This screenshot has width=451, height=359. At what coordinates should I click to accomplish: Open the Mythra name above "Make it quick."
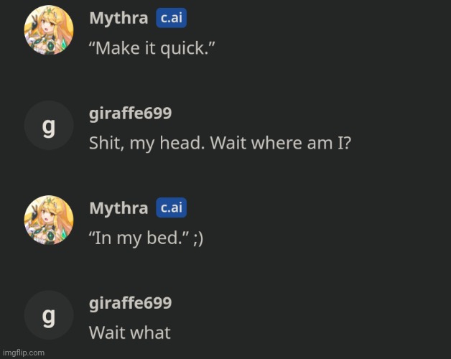tap(118, 19)
